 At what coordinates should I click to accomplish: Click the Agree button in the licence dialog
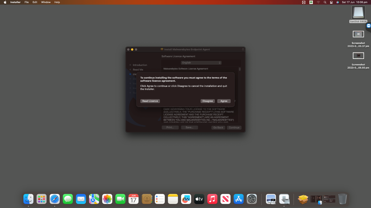[224, 101]
